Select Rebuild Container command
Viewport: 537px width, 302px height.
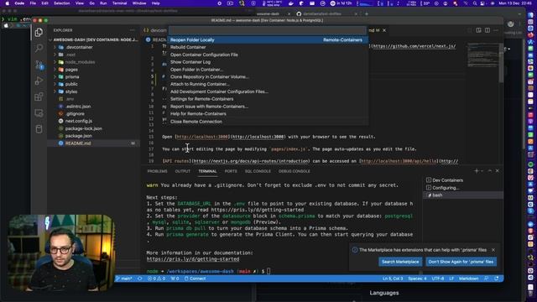(x=268, y=47)
